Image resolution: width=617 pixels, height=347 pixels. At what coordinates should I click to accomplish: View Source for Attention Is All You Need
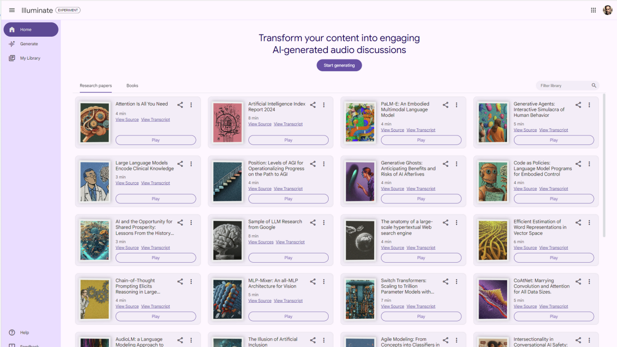click(x=127, y=120)
